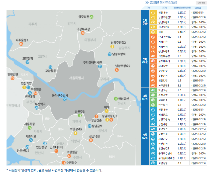Click the double-chevron icon before 2021년 청약추진일정

point(147,3)
